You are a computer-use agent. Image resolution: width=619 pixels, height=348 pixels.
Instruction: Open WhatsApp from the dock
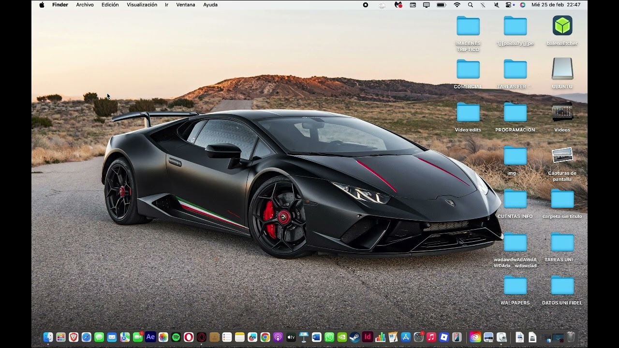329,337
